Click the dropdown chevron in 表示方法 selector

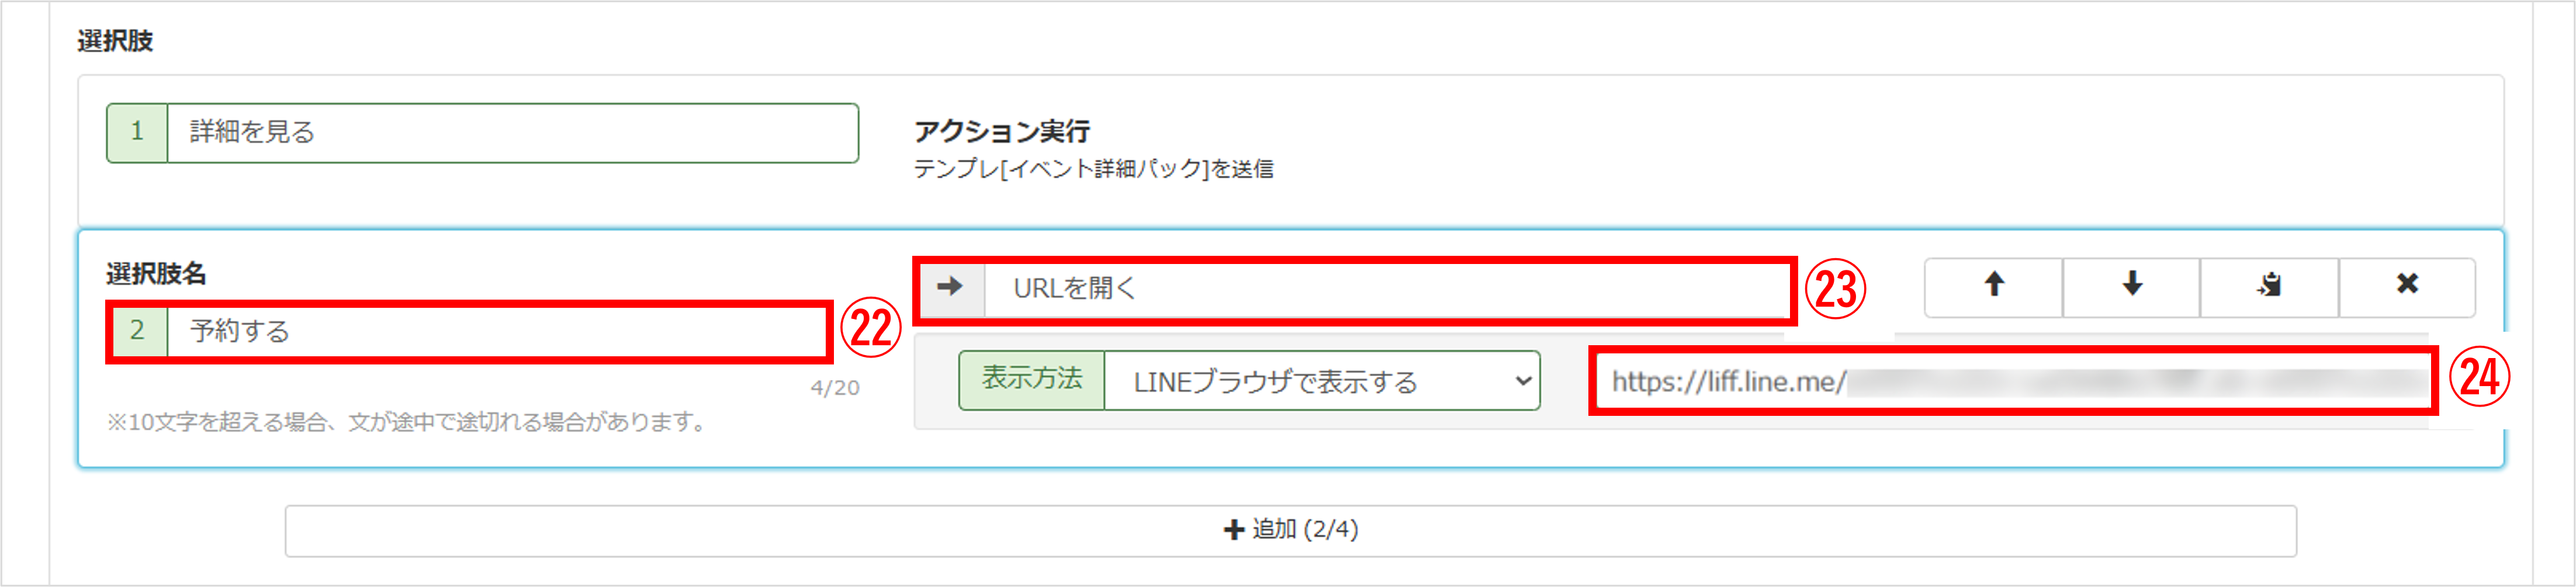click(1522, 380)
